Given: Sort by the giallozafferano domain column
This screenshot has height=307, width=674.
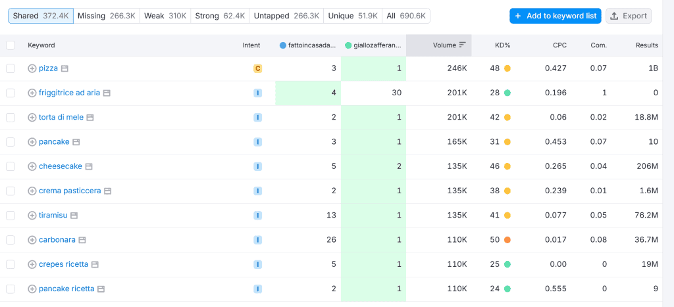Looking at the screenshot, I should click(x=373, y=45).
